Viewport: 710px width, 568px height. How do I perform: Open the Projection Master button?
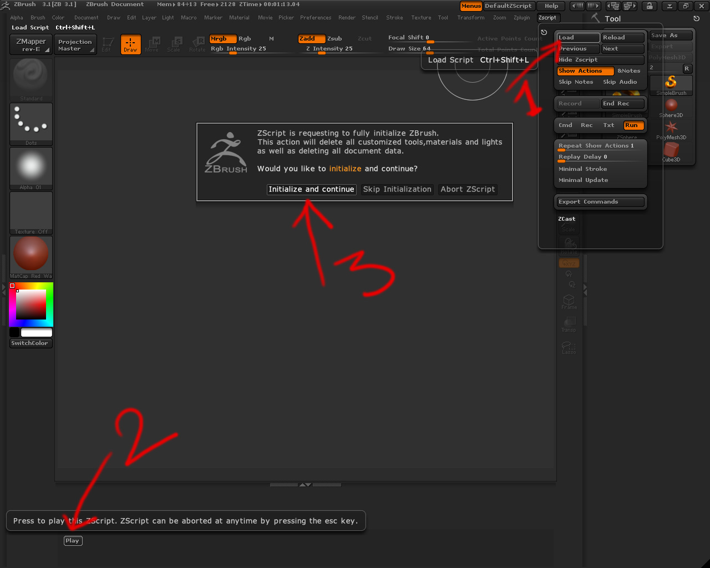click(x=75, y=45)
